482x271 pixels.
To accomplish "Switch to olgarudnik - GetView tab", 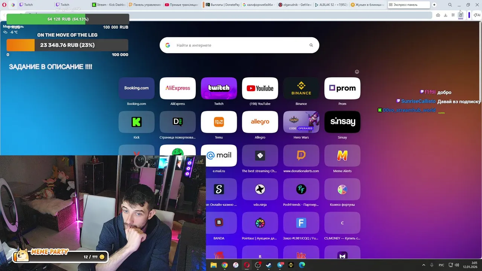I will 295,5.
